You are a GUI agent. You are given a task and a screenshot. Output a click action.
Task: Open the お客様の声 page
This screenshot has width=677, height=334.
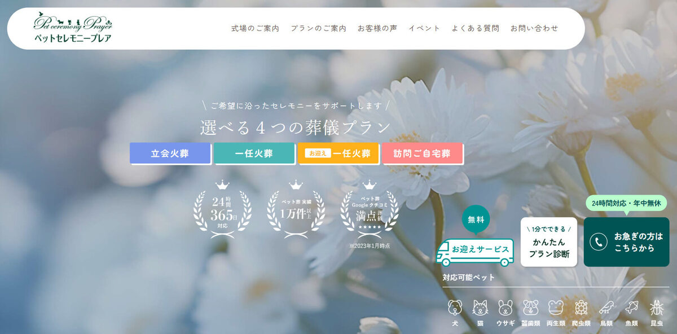click(377, 28)
